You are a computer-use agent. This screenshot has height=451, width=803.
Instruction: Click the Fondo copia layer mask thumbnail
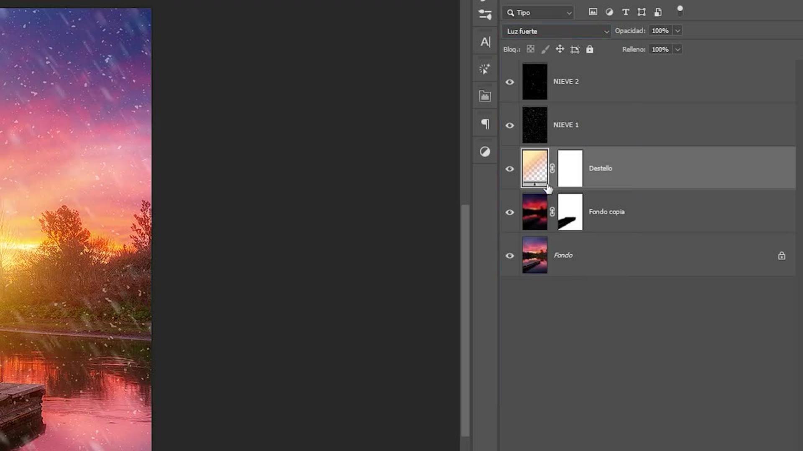click(570, 212)
